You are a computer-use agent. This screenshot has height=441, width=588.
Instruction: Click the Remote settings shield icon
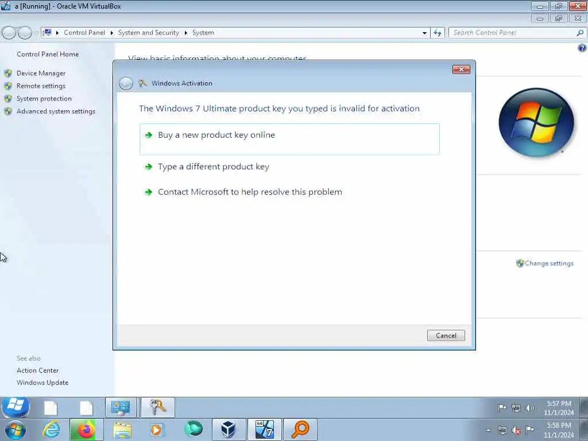point(8,86)
